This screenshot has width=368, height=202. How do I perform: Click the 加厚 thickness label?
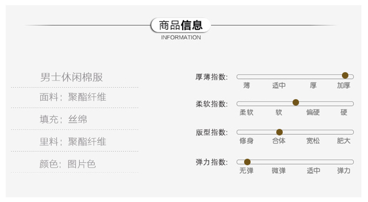[344, 86]
